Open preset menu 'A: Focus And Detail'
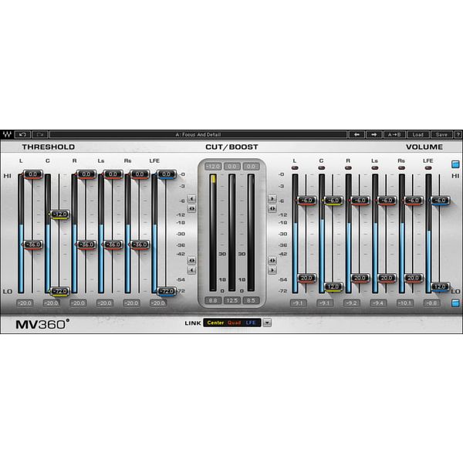The image size is (463, 463). (x=198, y=134)
